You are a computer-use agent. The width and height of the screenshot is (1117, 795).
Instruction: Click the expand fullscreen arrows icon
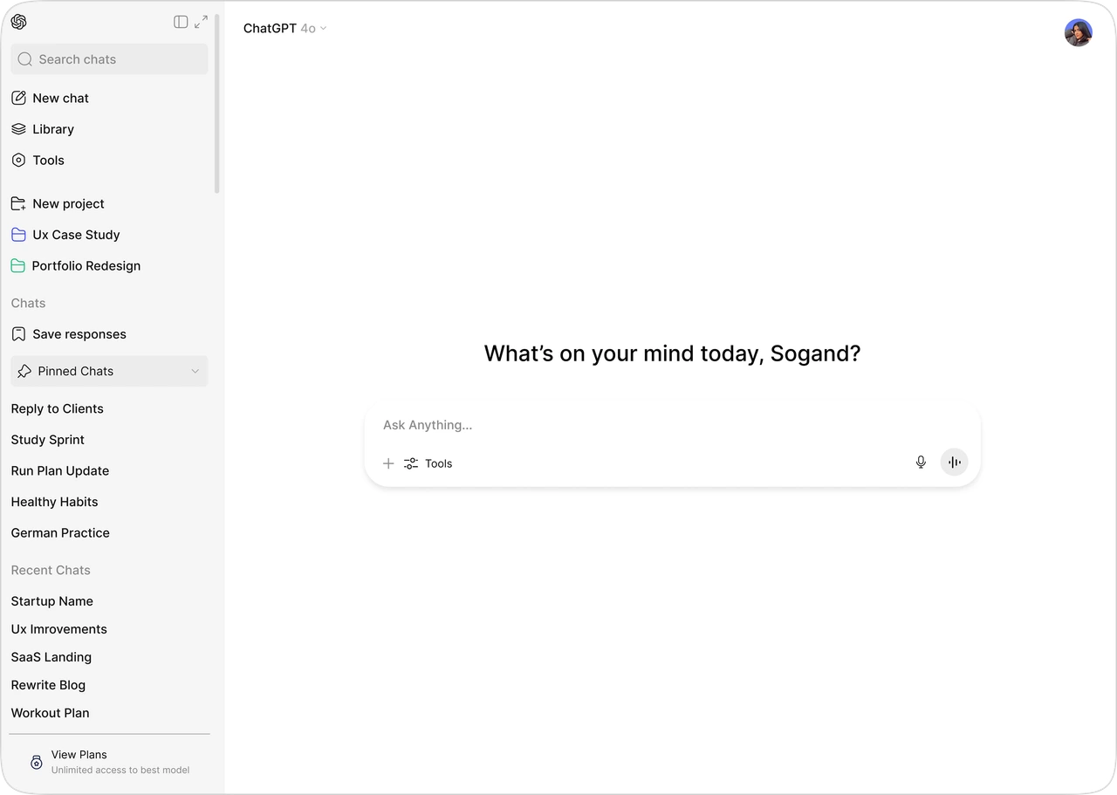coord(202,22)
